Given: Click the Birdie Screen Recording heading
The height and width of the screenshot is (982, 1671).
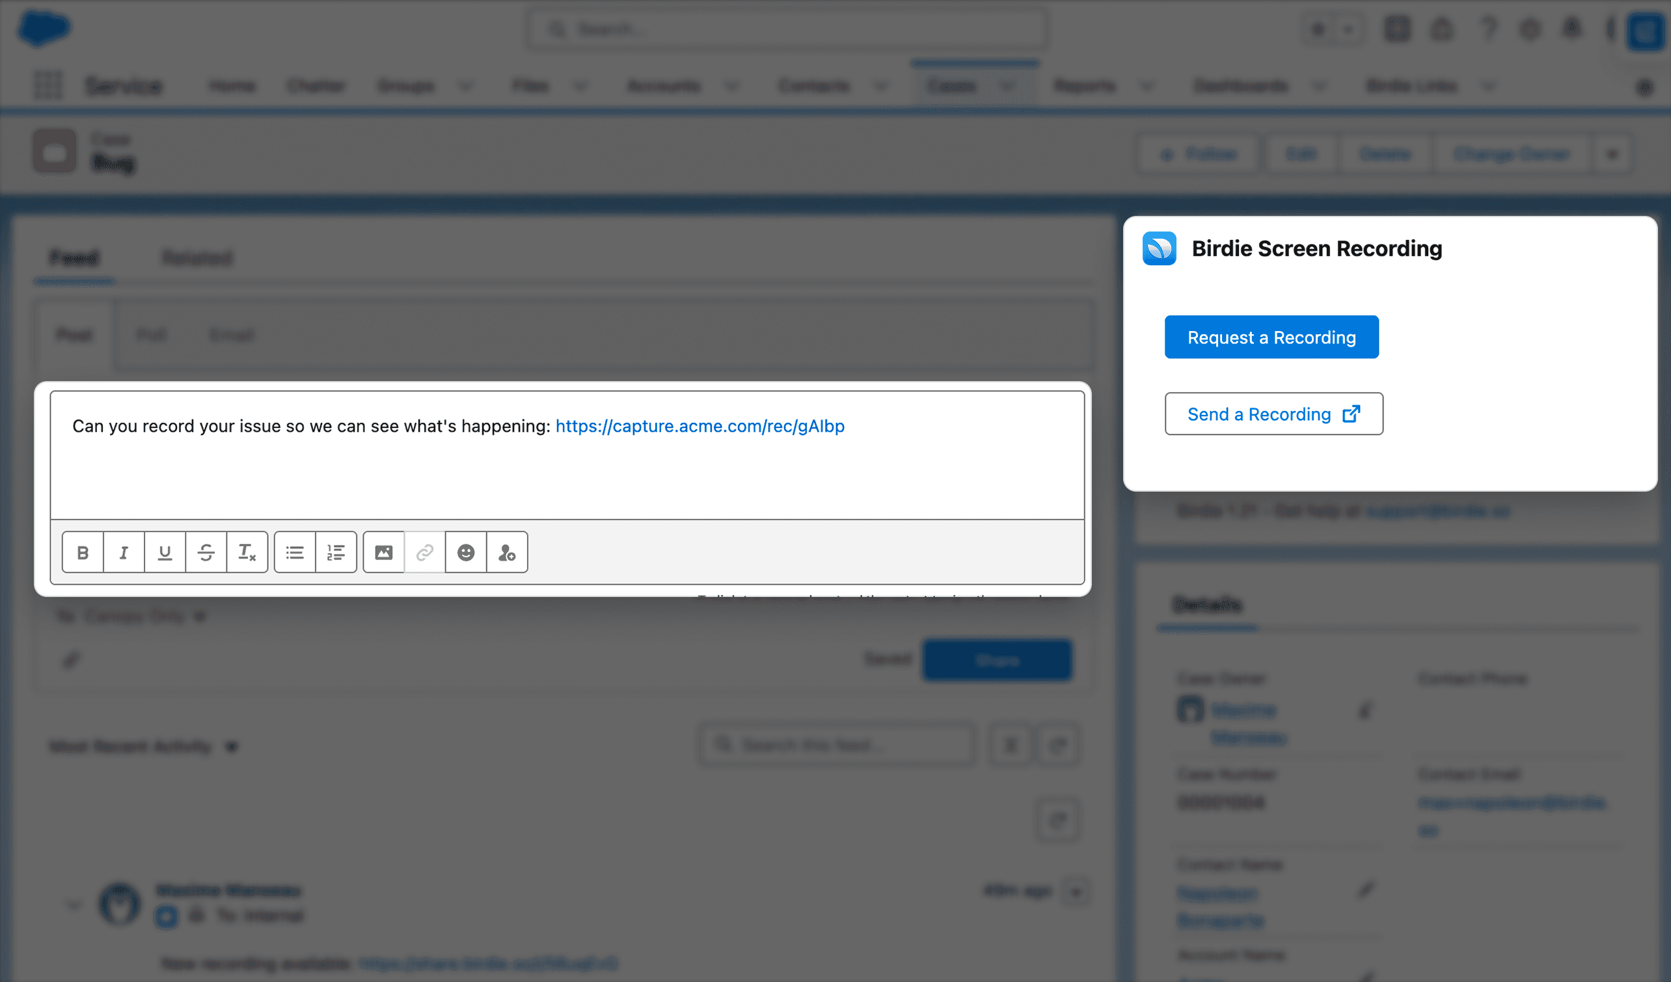Looking at the screenshot, I should [x=1316, y=248].
